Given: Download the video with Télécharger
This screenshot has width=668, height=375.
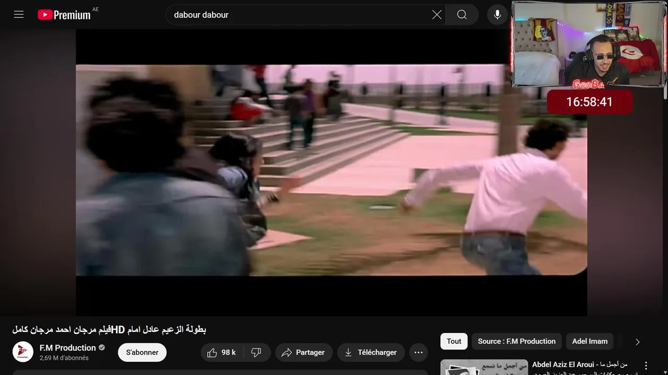Looking at the screenshot, I should click(x=371, y=353).
